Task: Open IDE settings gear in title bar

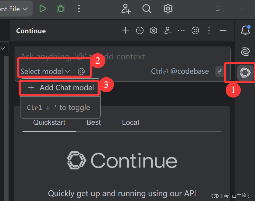Action: [x=168, y=9]
